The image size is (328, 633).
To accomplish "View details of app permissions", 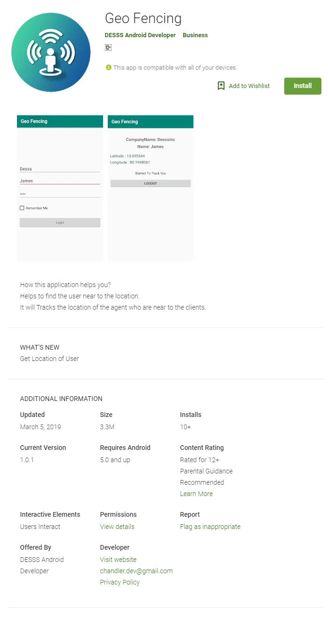I will tap(117, 527).
